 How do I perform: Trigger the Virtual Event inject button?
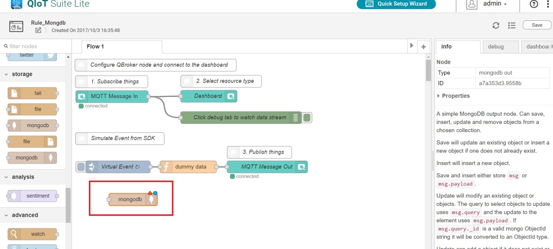tap(81, 167)
